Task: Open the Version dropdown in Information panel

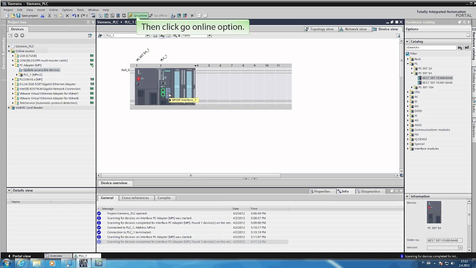Action: (x=460, y=248)
